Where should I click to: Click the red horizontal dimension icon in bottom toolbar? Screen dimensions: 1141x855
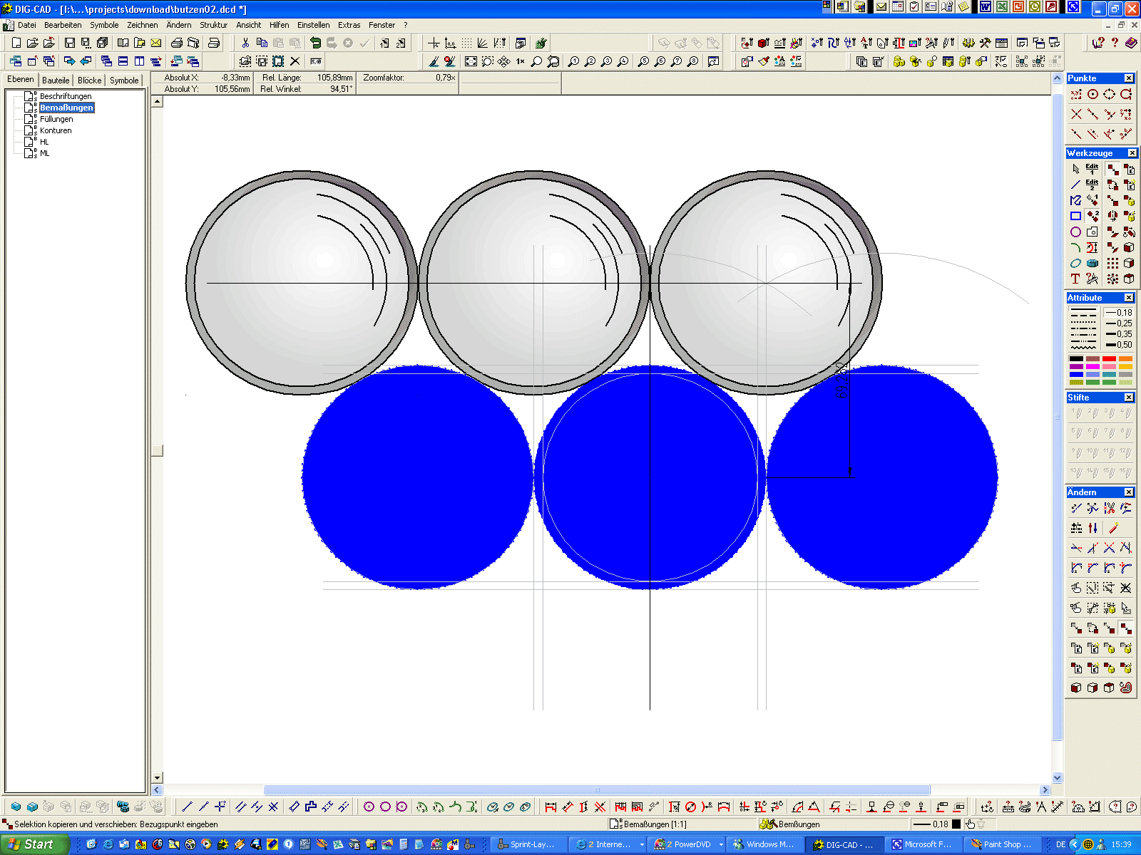[x=551, y=807]
